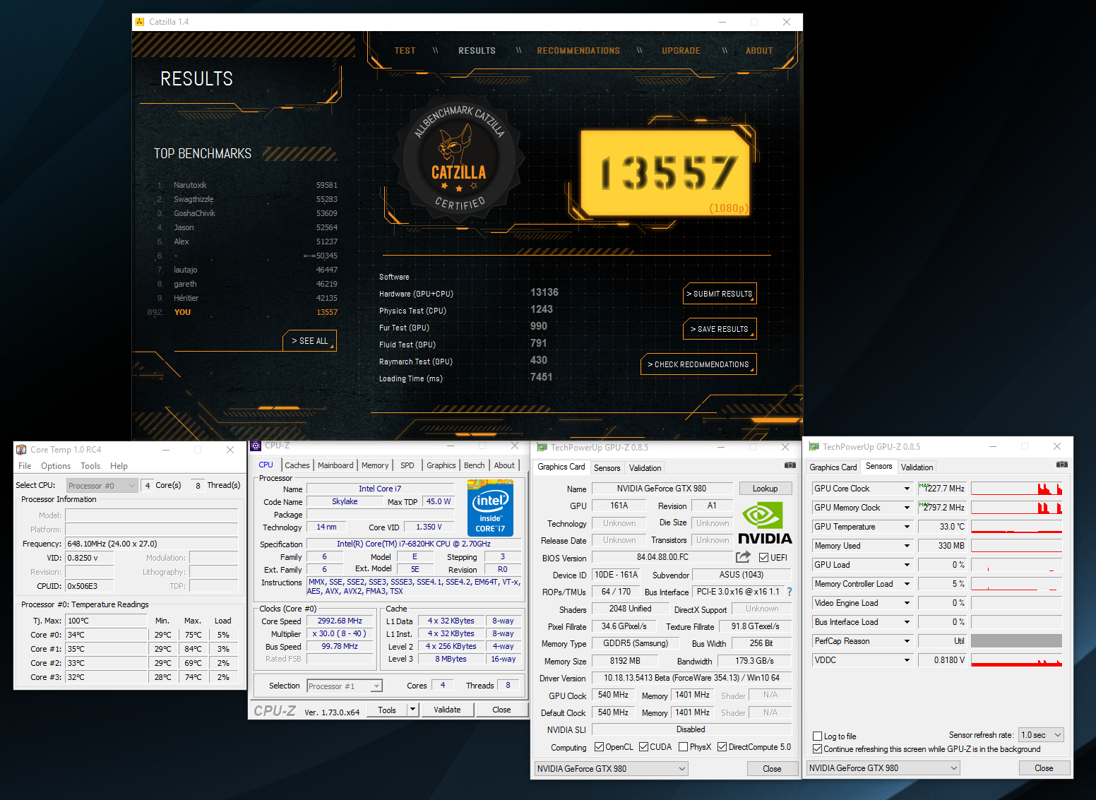This screenshot has width=1096, height=800.
Task: Switch to the Sensors tab in GPU-Z Graphics Card window
Action: [607, 468]
